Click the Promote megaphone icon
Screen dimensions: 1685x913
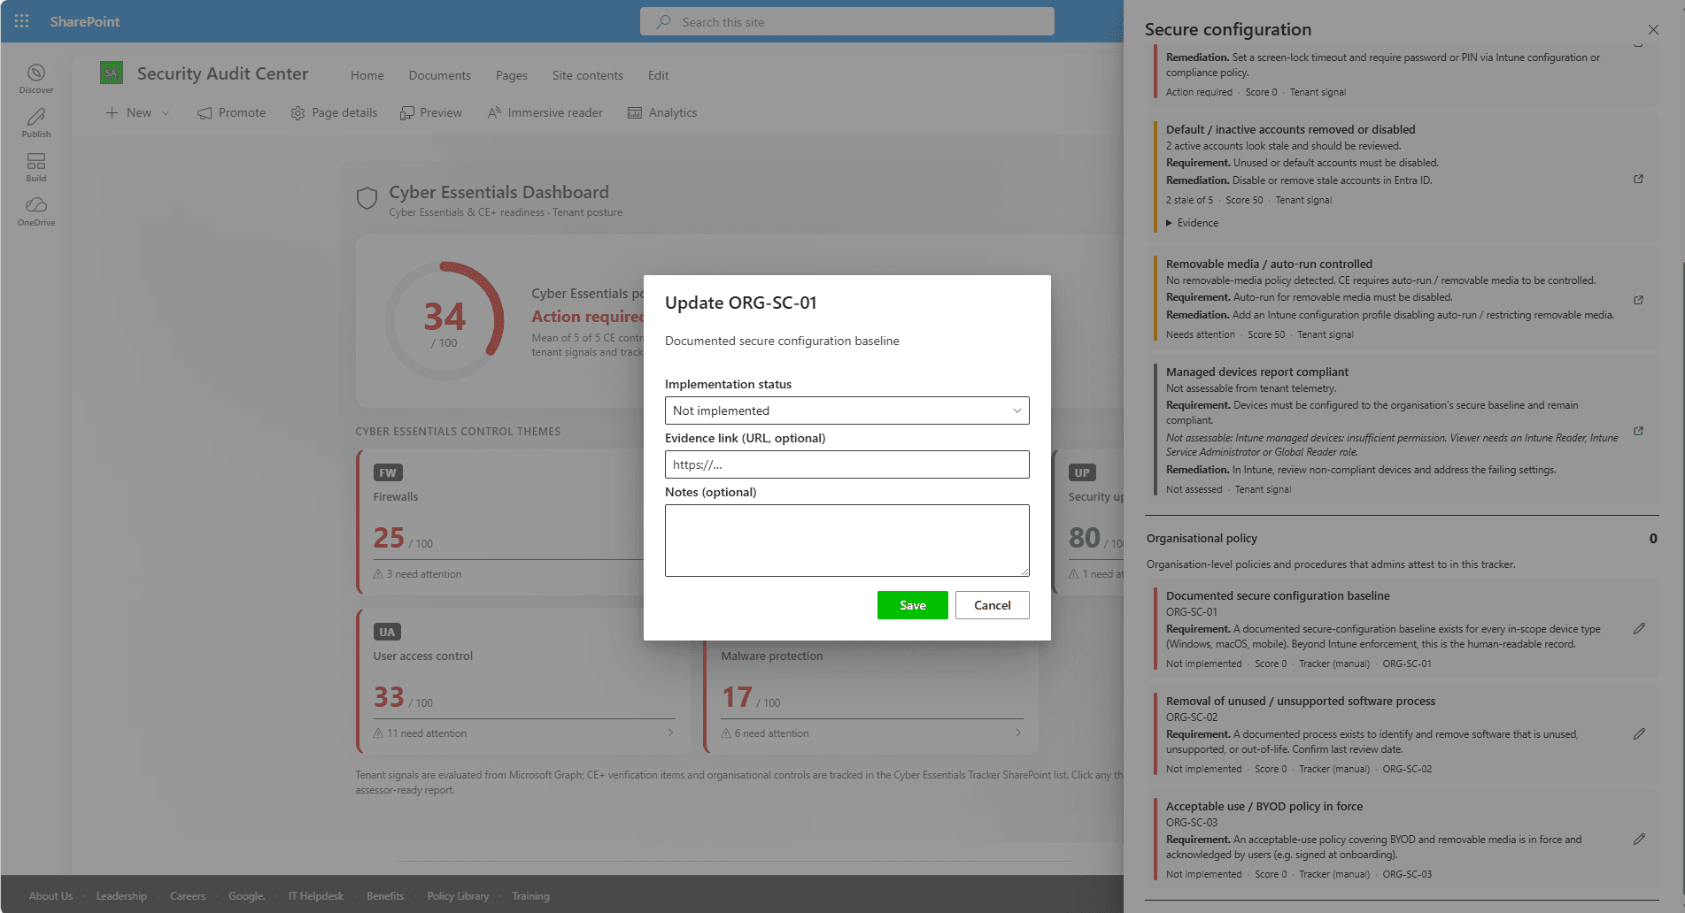click(x=205, y=112)
